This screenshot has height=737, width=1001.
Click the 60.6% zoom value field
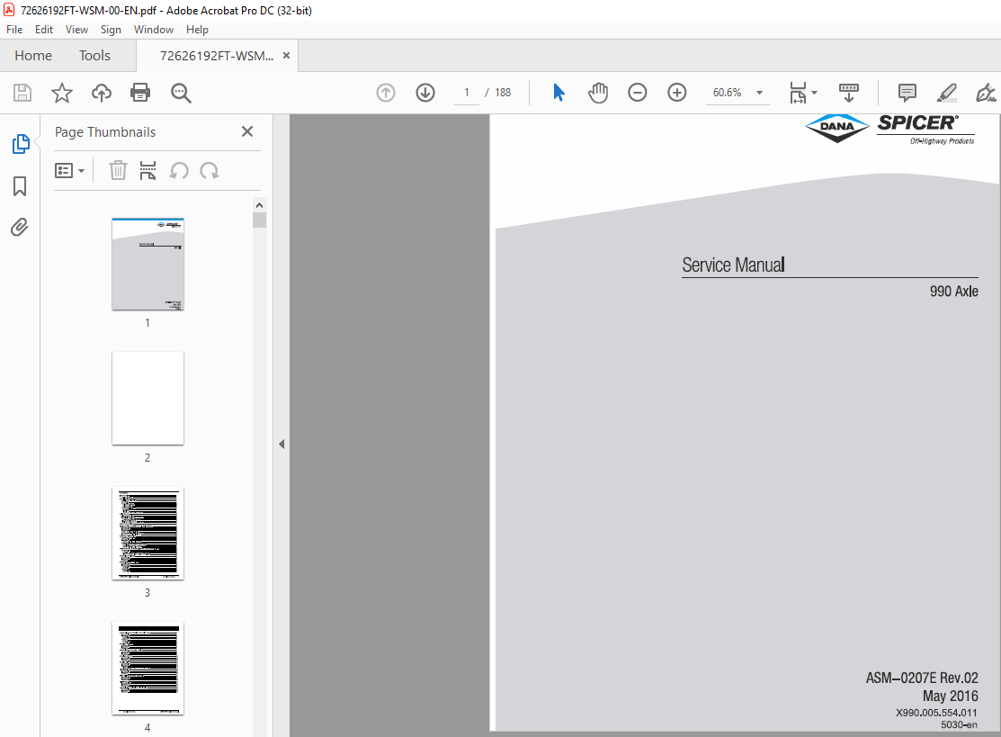coord(727,93)
